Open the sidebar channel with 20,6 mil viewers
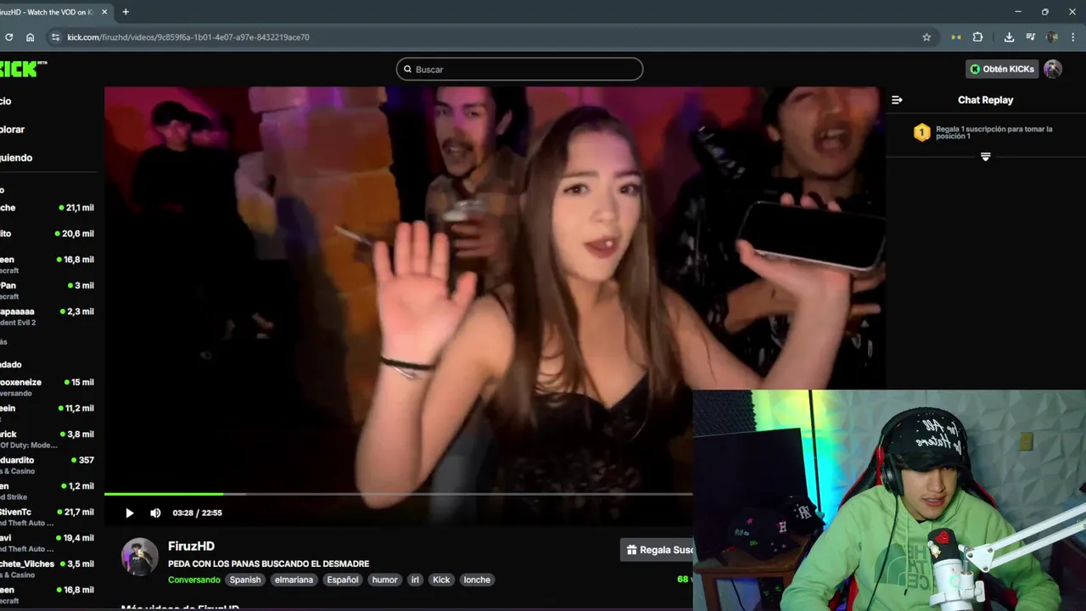1086x611 pixels. [48, 233]
